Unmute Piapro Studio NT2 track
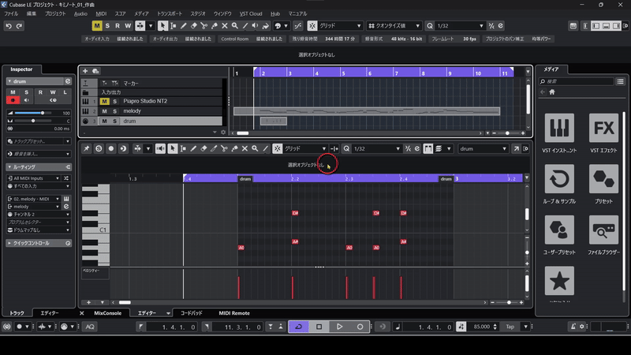This screenshot has height=355, width=631. 104,101
